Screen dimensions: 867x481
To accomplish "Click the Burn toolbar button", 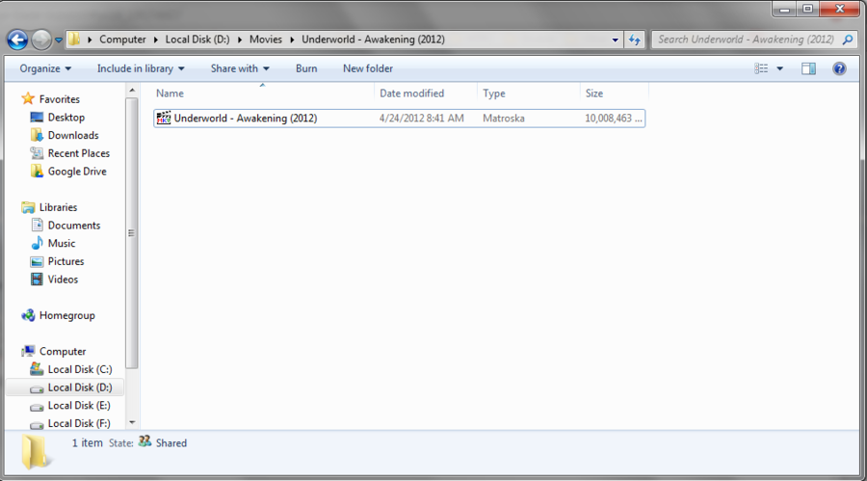I will [306, 68].
